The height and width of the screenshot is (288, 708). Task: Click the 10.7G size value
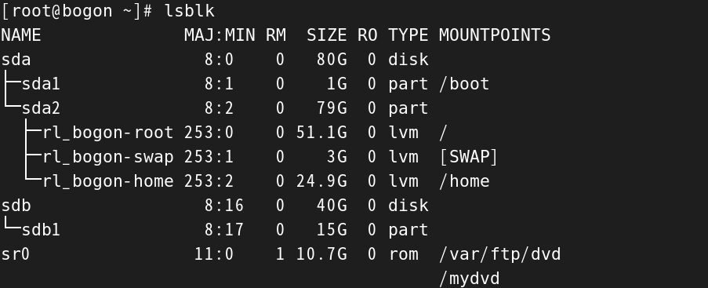322,254
